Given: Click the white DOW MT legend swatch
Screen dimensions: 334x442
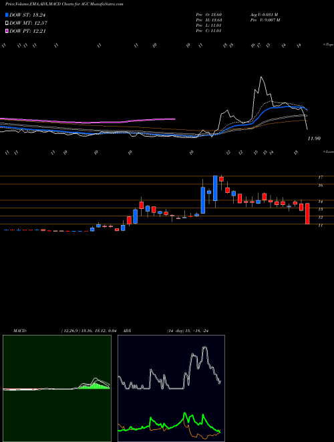Looking at the screenshot, I should pos(7,23).
